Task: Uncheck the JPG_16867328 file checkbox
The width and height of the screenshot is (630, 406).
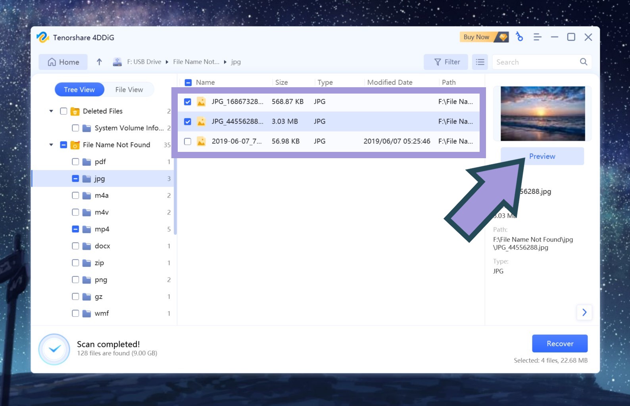Action: (x=188, y=102)
